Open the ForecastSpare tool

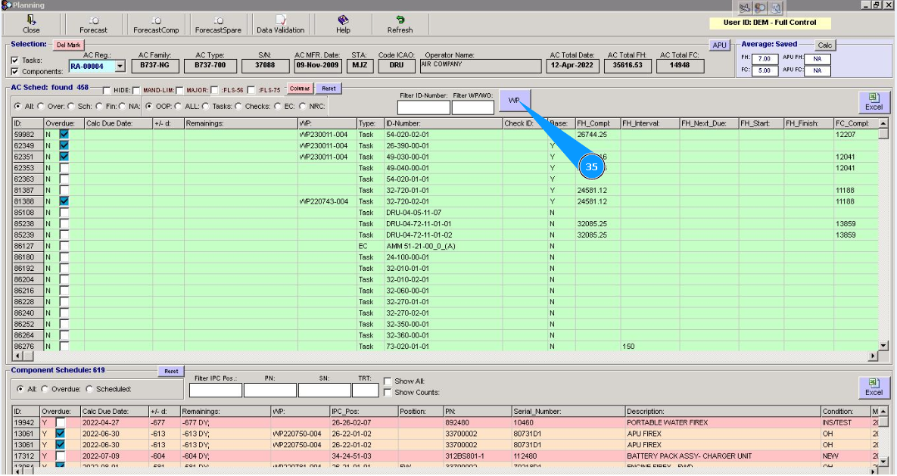[218, 24]
